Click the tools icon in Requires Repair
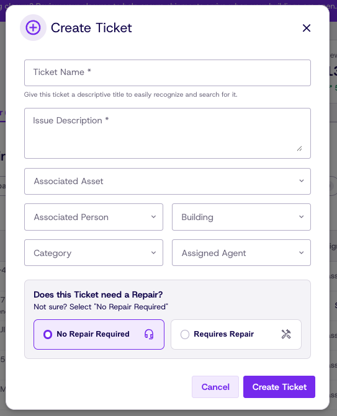This screenshot has width=337, height=416. [x=286, y=334]
